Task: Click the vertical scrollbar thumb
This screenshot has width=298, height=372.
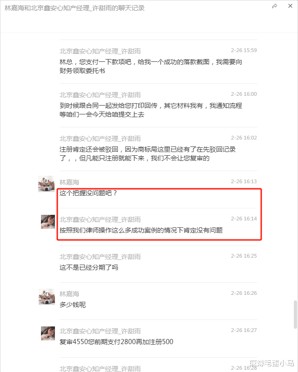Action: pyautogui.click(x=295, y=314)
